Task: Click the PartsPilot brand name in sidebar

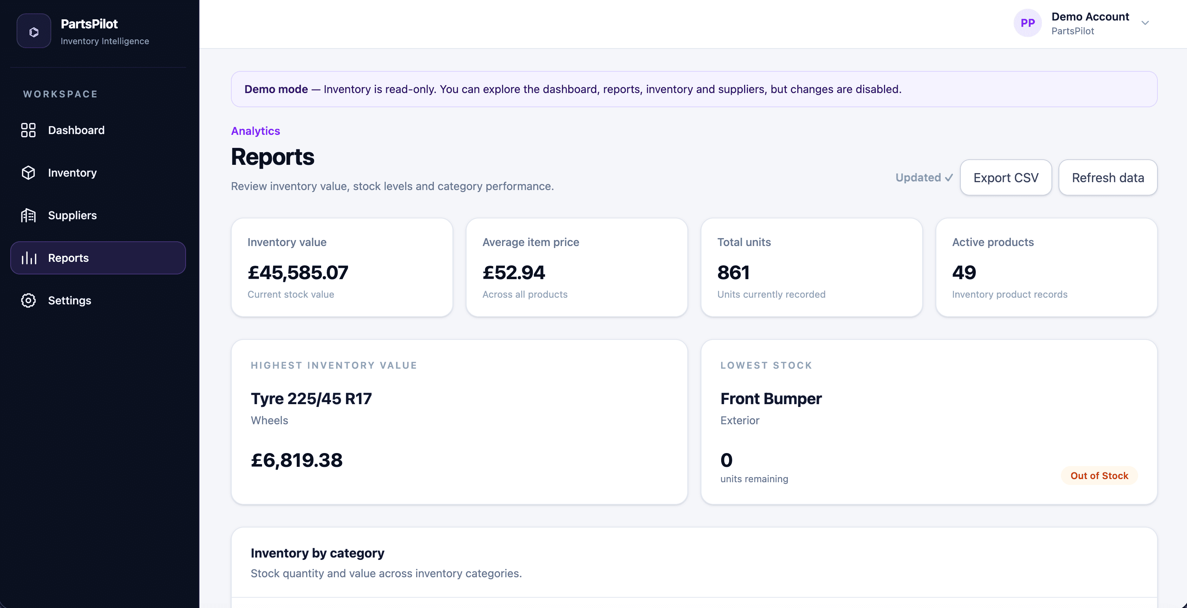Action: (89, 24)
